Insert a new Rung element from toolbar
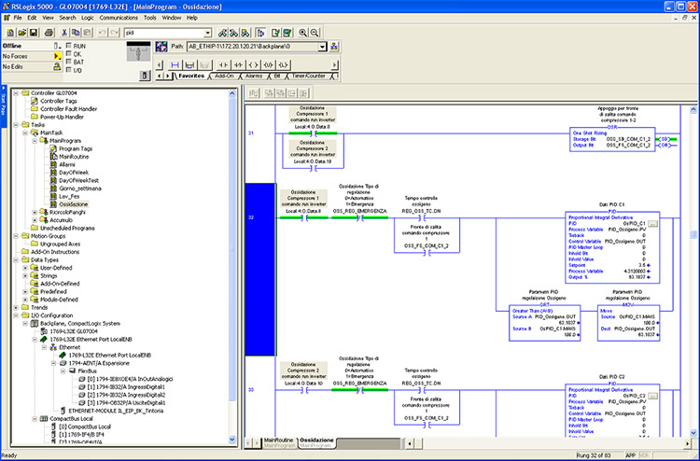This screenshot has height=461, width=700. point(175,65)
